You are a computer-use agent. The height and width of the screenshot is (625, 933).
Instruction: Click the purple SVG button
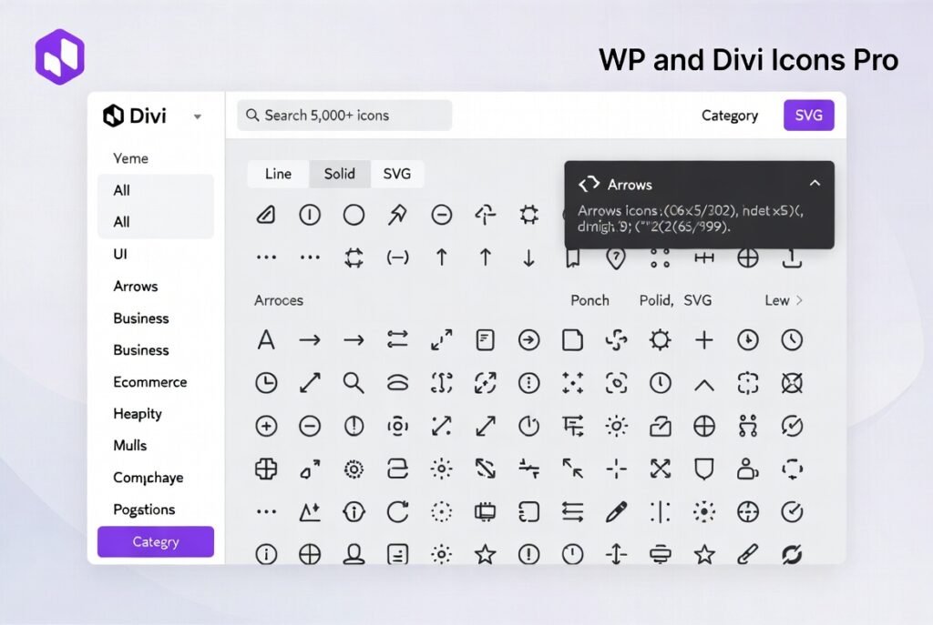809,116
